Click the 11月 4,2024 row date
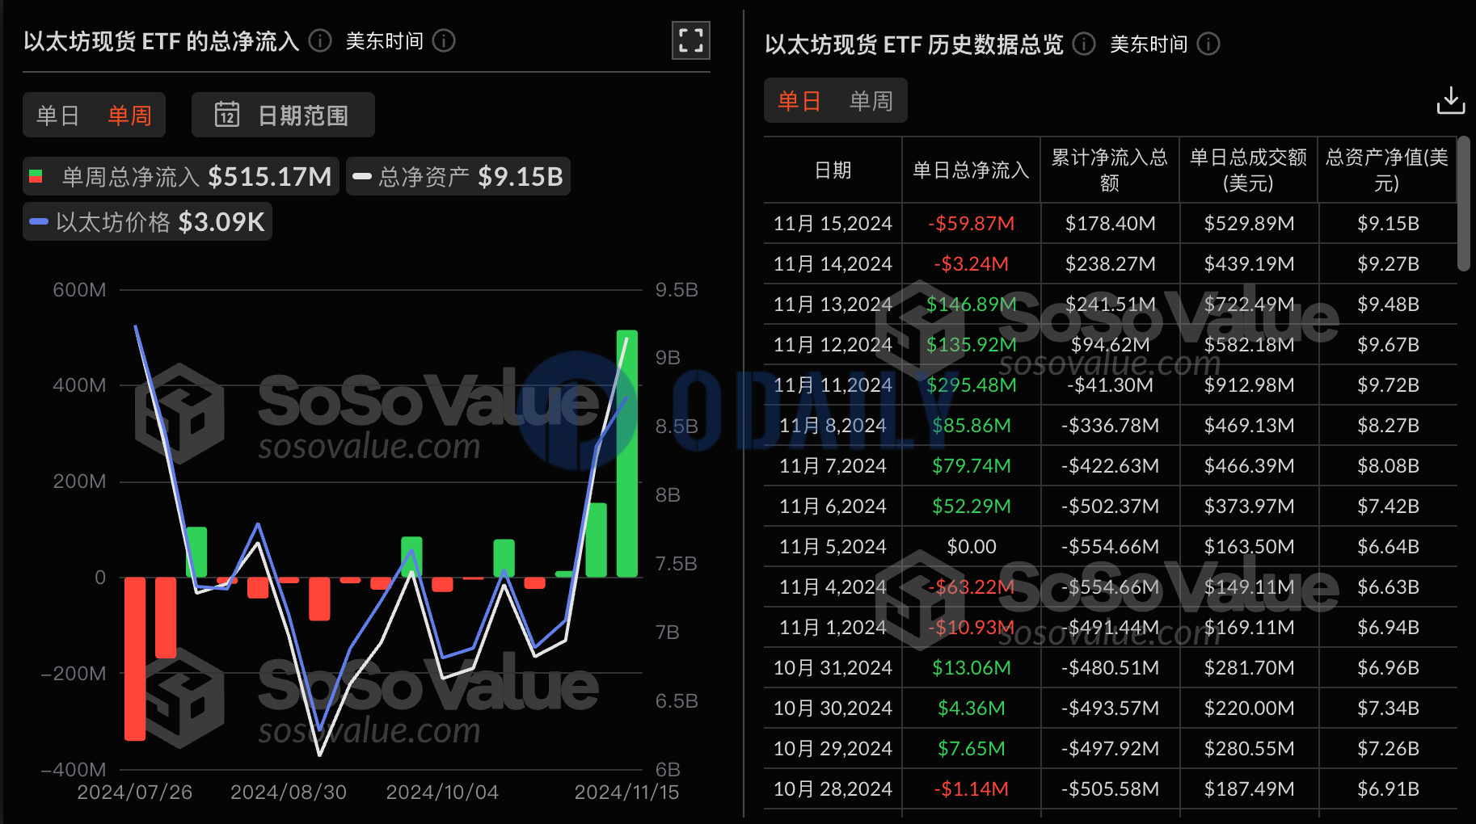1476x824 pixels. click(x=833, y=586)
